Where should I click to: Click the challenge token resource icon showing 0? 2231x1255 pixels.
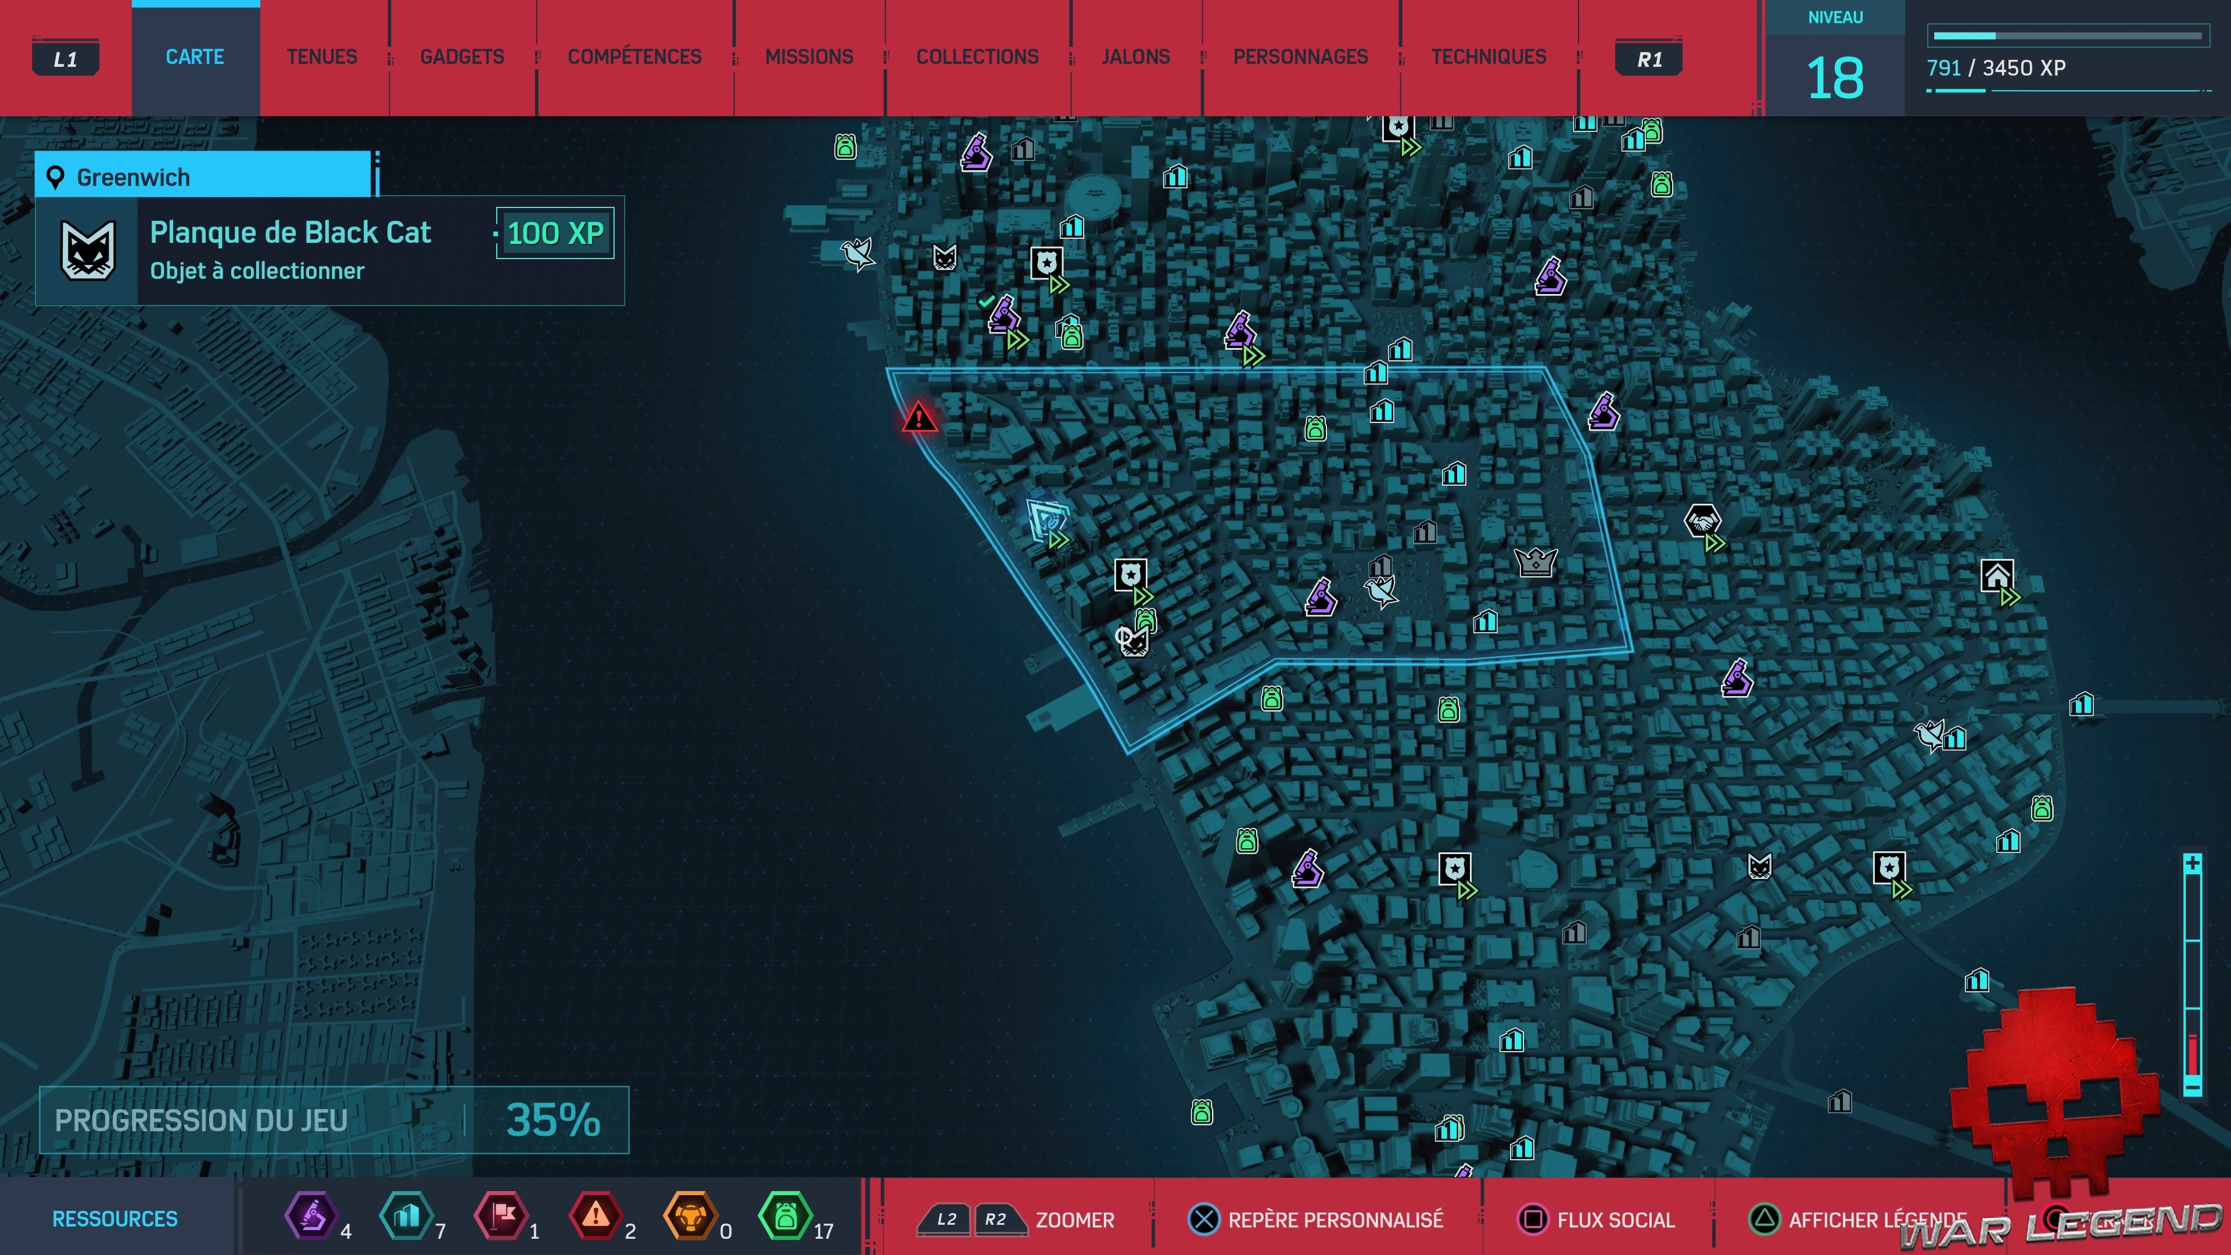click(690, 1216)
